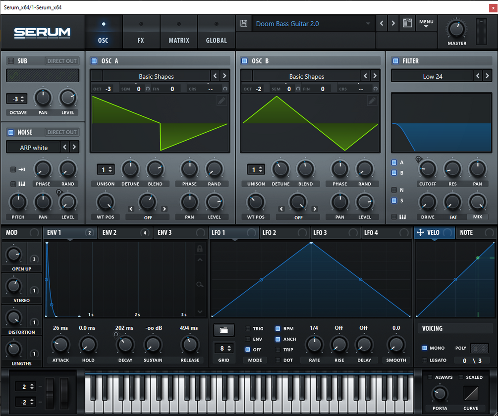Screen dimensions: 498x416
Task: Click the sub oscillator waveform display
Action: [43, 75]
